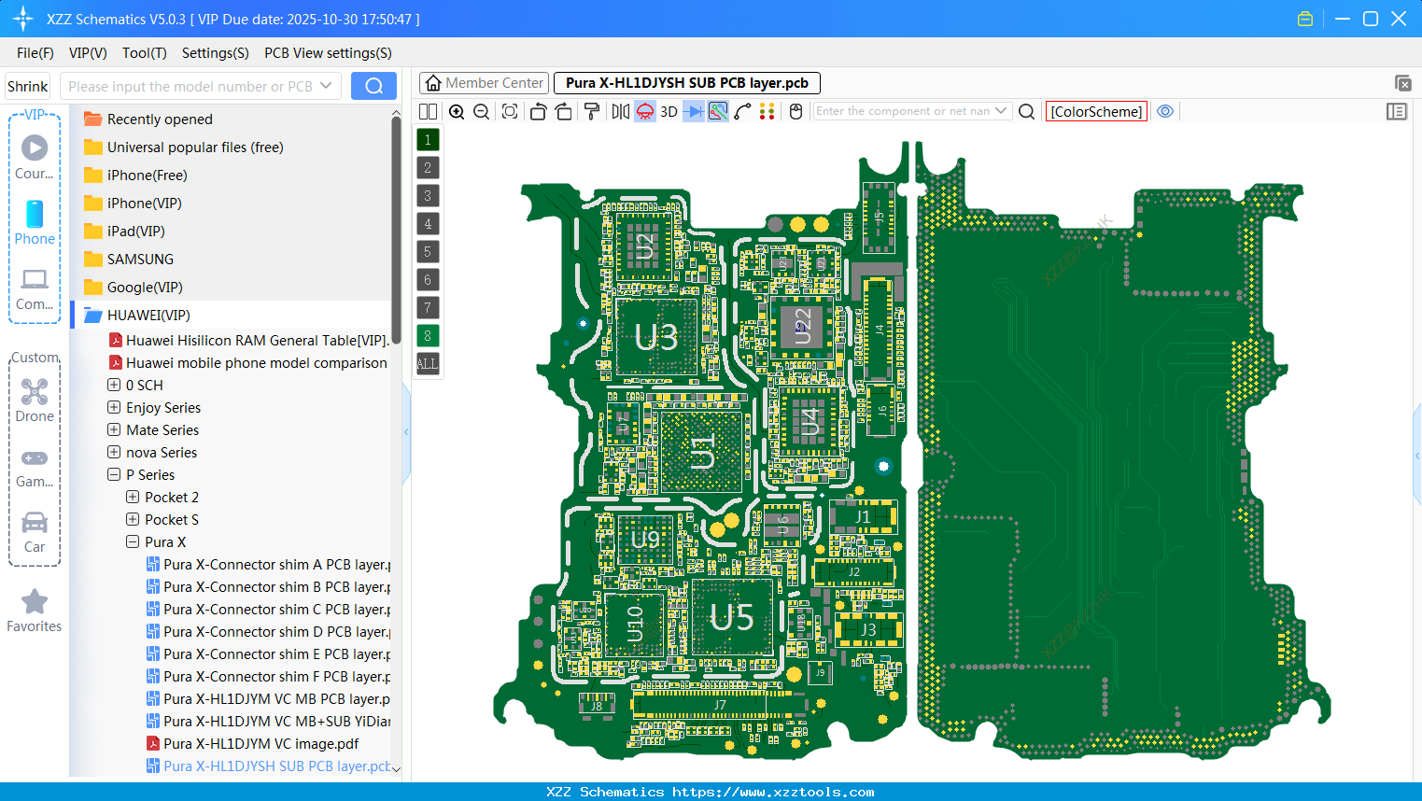Show PCB layer 4
1422x801 pixels.
[x=428, y=224]
